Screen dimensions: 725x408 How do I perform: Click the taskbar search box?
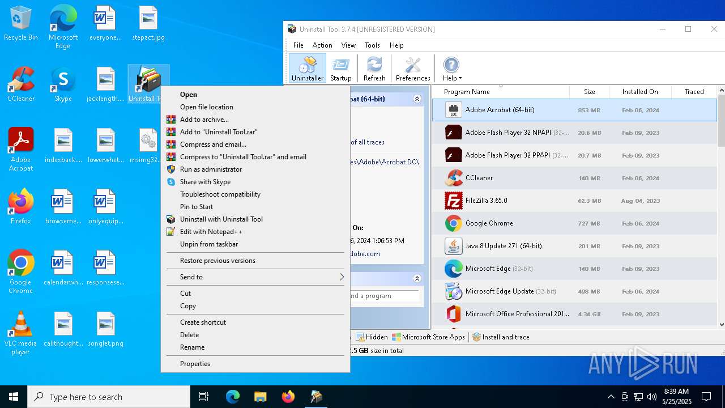pos(109,397)
